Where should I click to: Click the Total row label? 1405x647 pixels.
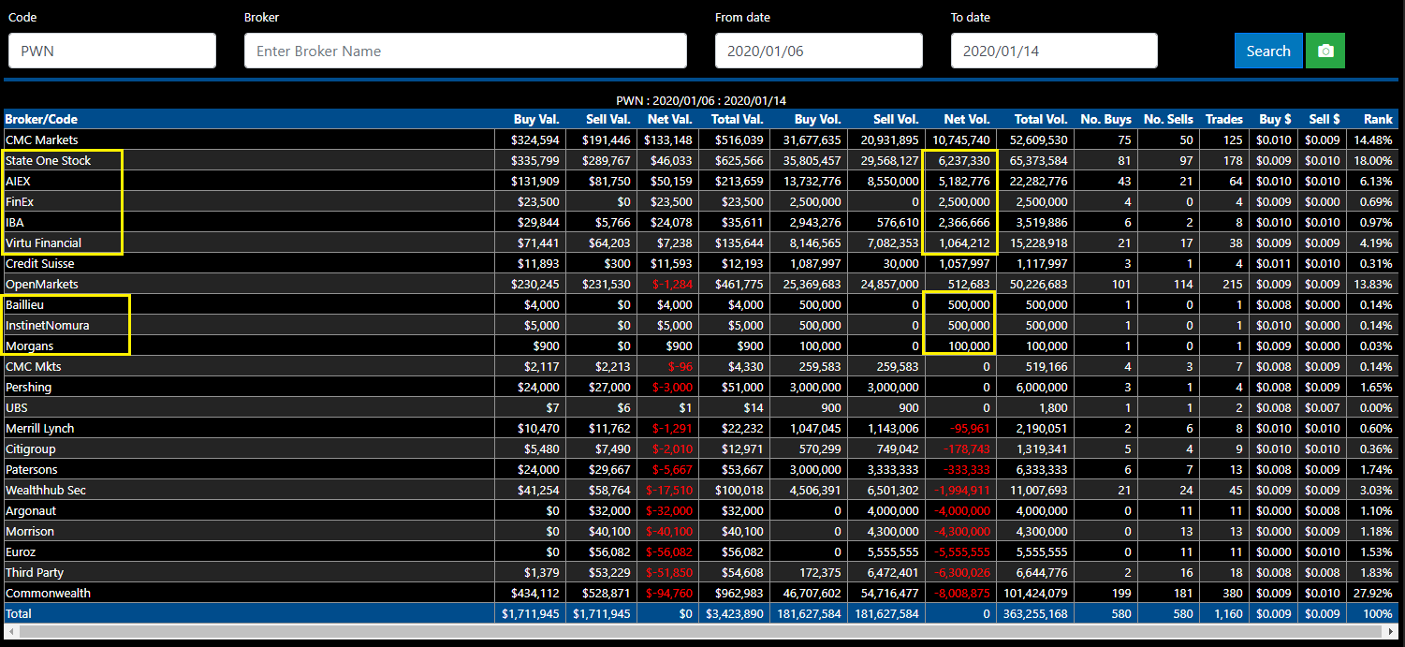pos(19,613)
